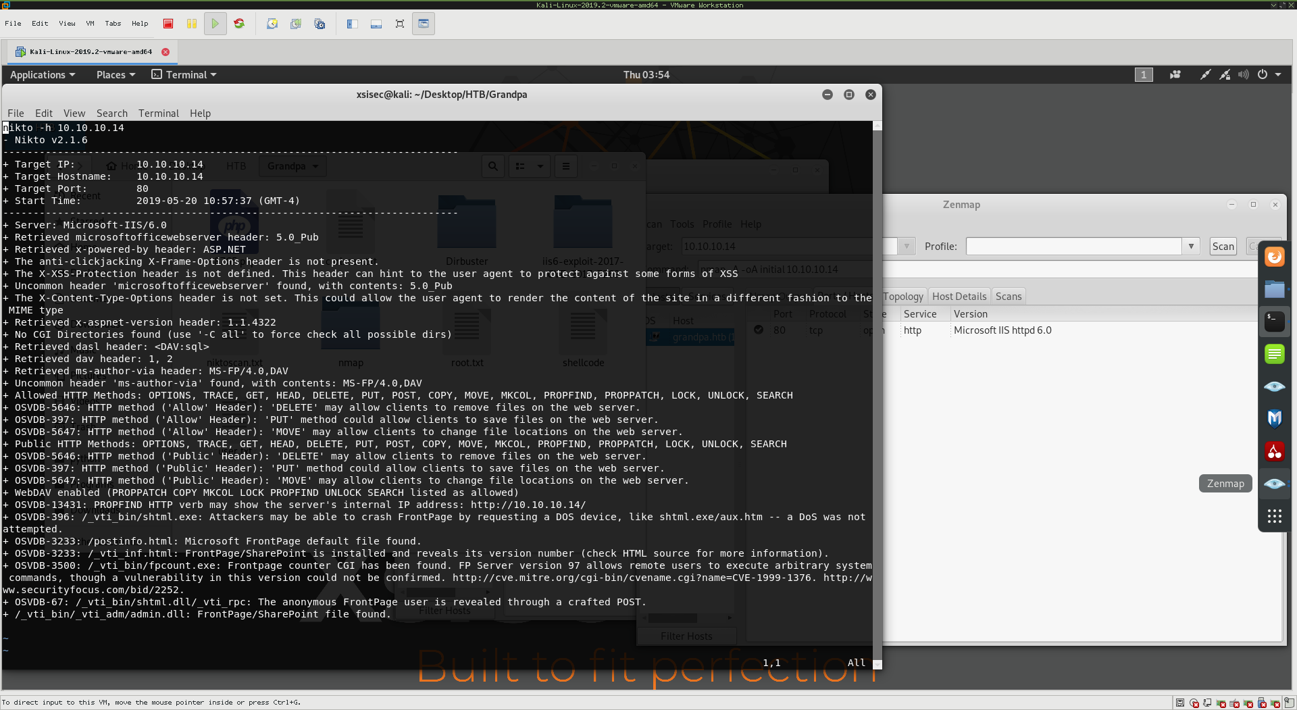Select the Kali-Linux-2019.2-vmware-amd64 tab
The width and height of the screenshot is (1297, 710).
pos(91,52)
